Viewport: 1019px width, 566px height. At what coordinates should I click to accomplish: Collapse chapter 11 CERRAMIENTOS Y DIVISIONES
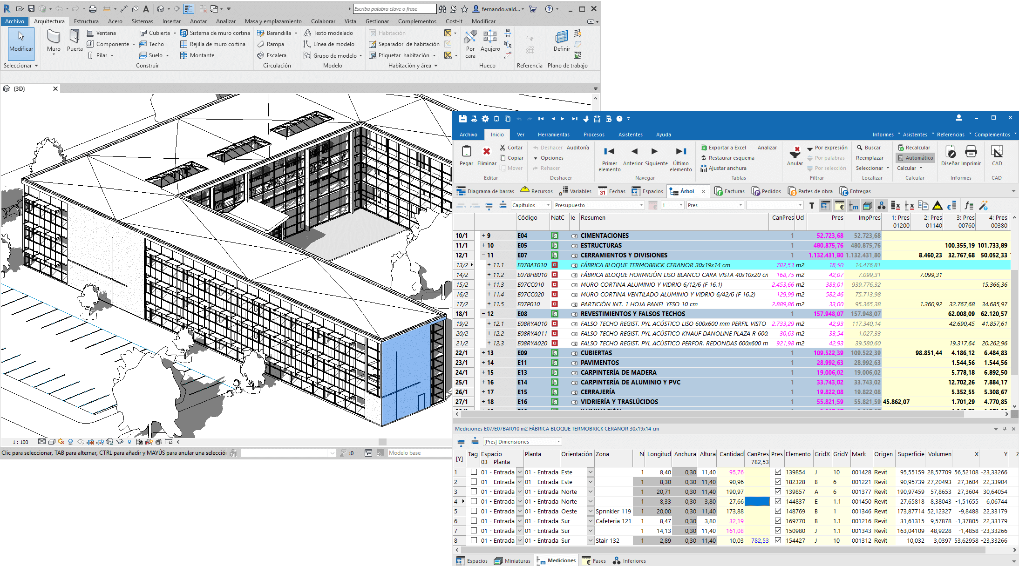[x=483, y=255]
